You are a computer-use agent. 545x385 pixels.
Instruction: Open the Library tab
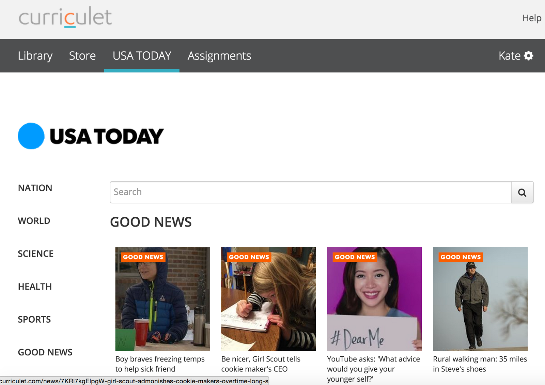[x=35, y=56]
